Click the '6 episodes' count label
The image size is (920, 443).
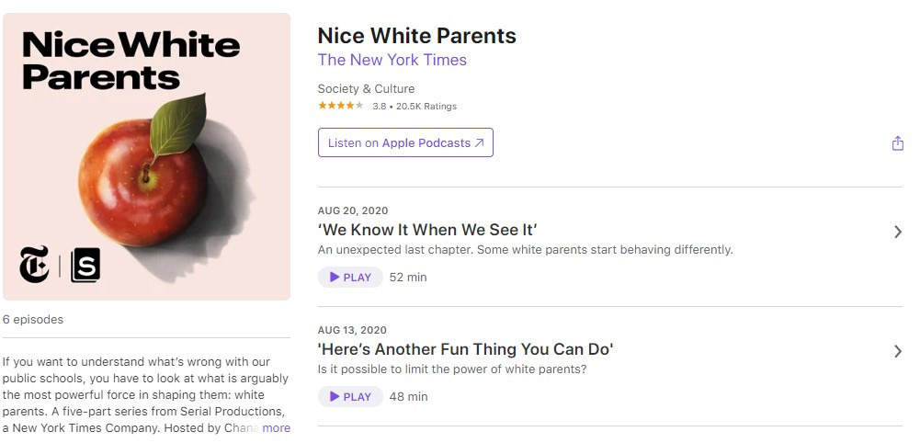(33, 320)
